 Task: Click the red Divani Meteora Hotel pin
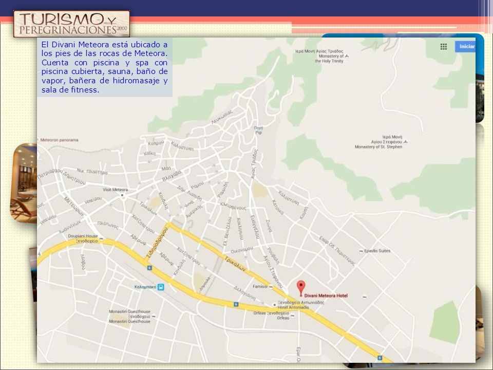(301, 288)
